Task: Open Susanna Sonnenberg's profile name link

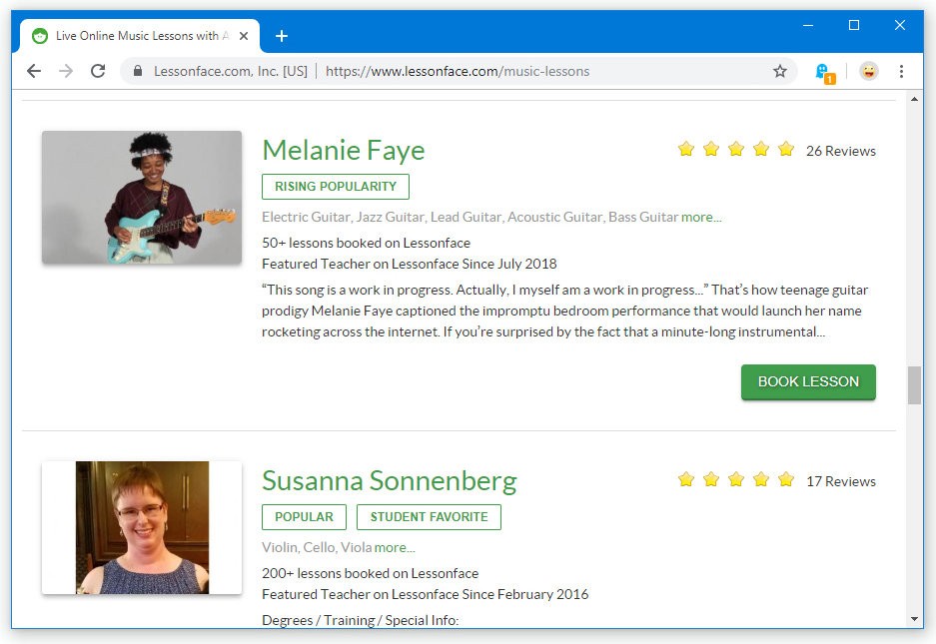Action: [x=390, y=480]
